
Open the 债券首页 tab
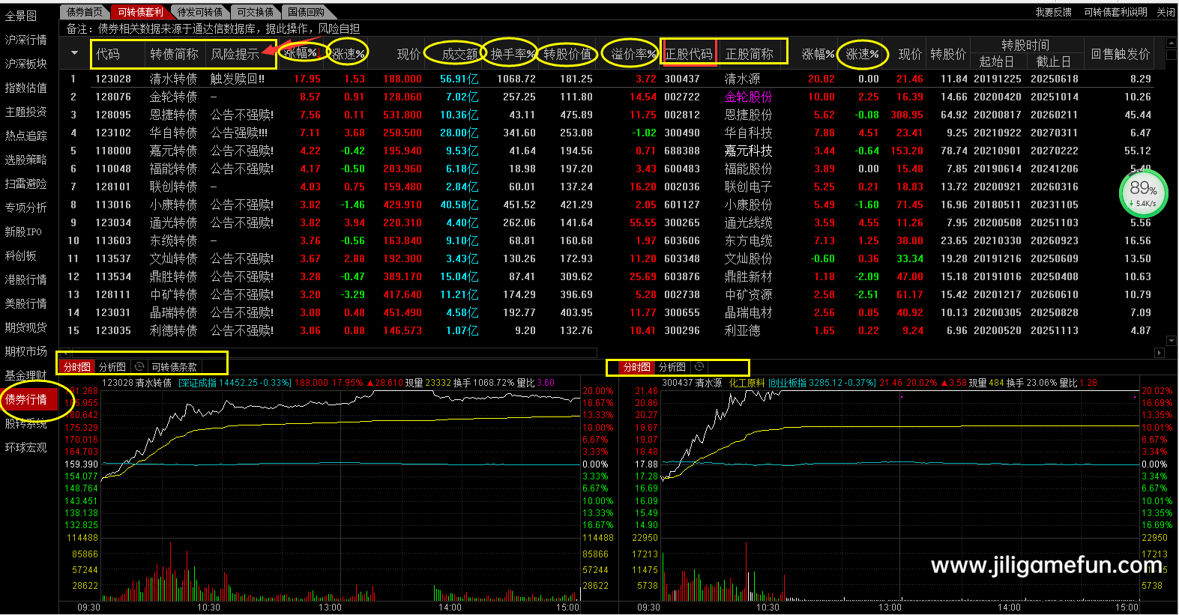coord(84,12)
